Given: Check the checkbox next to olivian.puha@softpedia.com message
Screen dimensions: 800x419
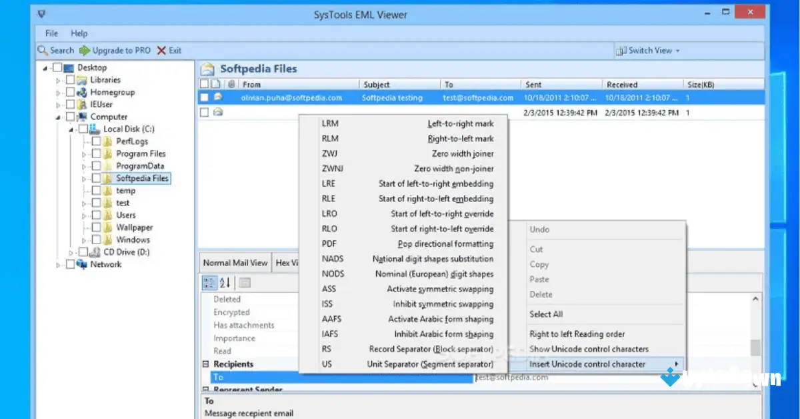Looking at the screenshot, I should click(x=204, y=97).
